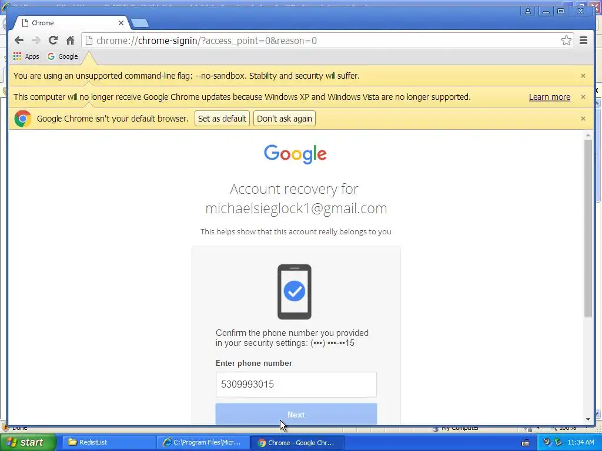Click the phone verification icon
602x451 pixels.
pyautogui.click(x=295, y=292)
